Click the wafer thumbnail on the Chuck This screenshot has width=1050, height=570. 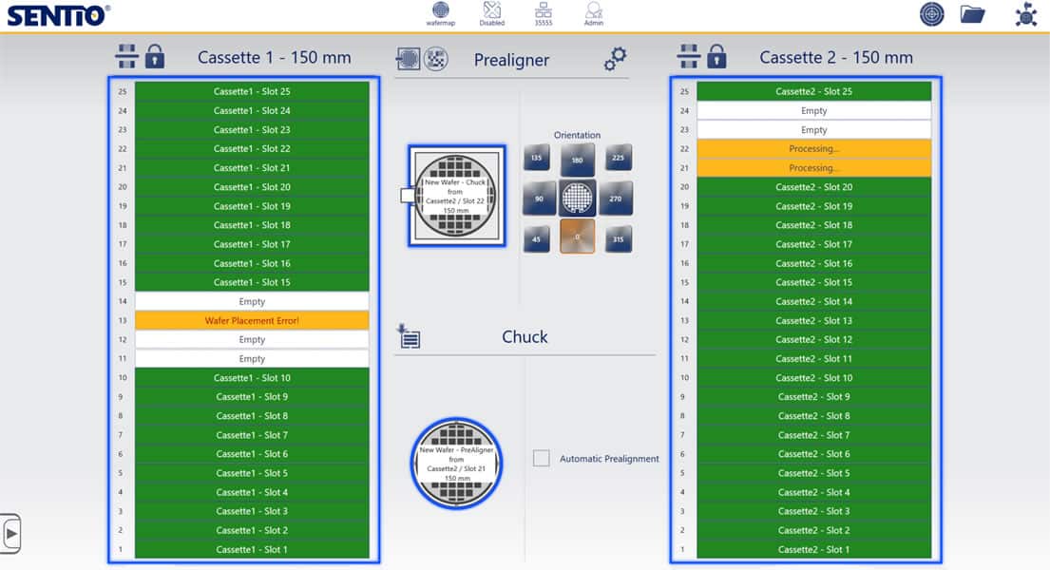point(456,464)
